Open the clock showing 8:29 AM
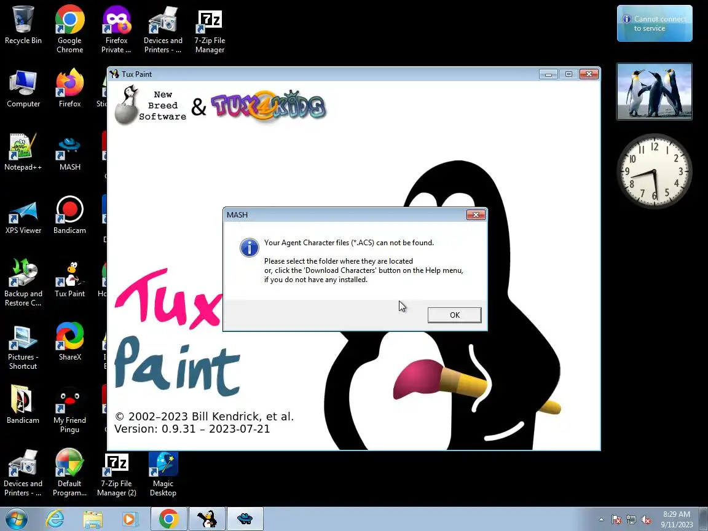This screenshot has width=708, height=531. [677, 519]
